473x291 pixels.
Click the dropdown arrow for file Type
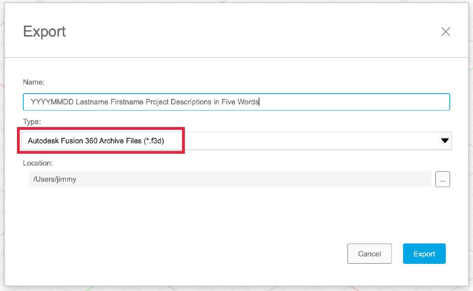[x=445, y=140]
